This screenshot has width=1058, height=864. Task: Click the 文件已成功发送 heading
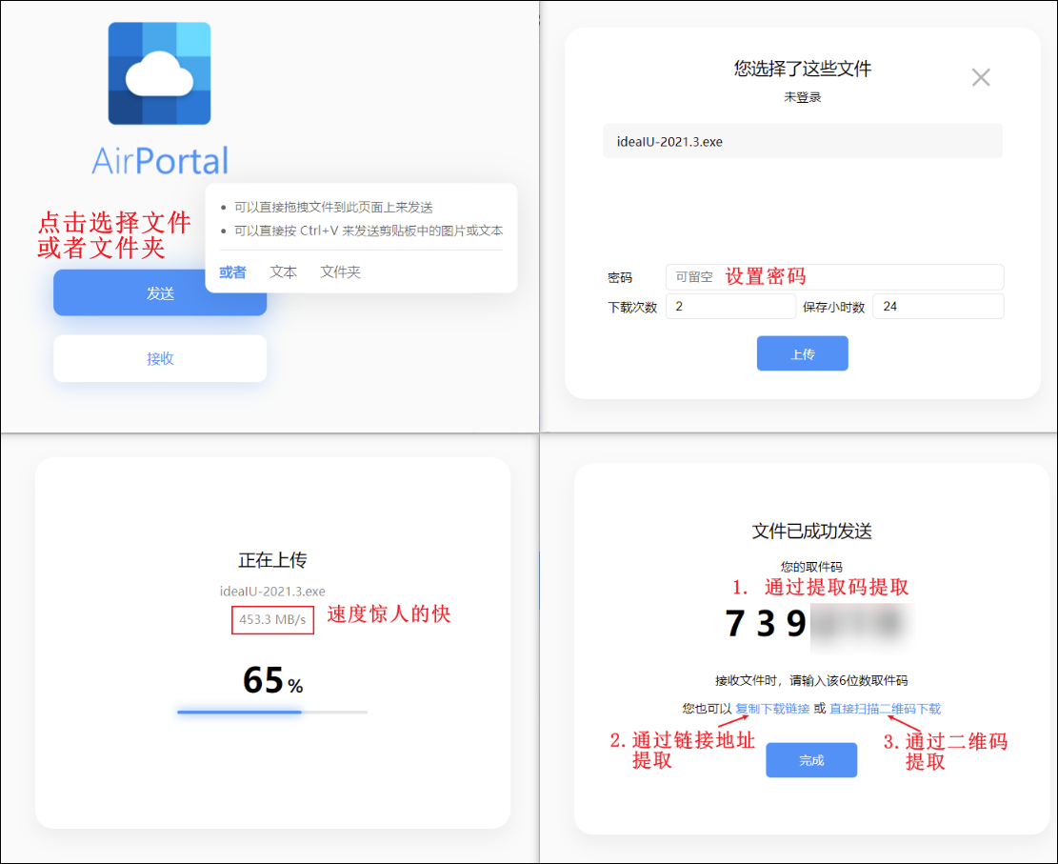[811, 531]
